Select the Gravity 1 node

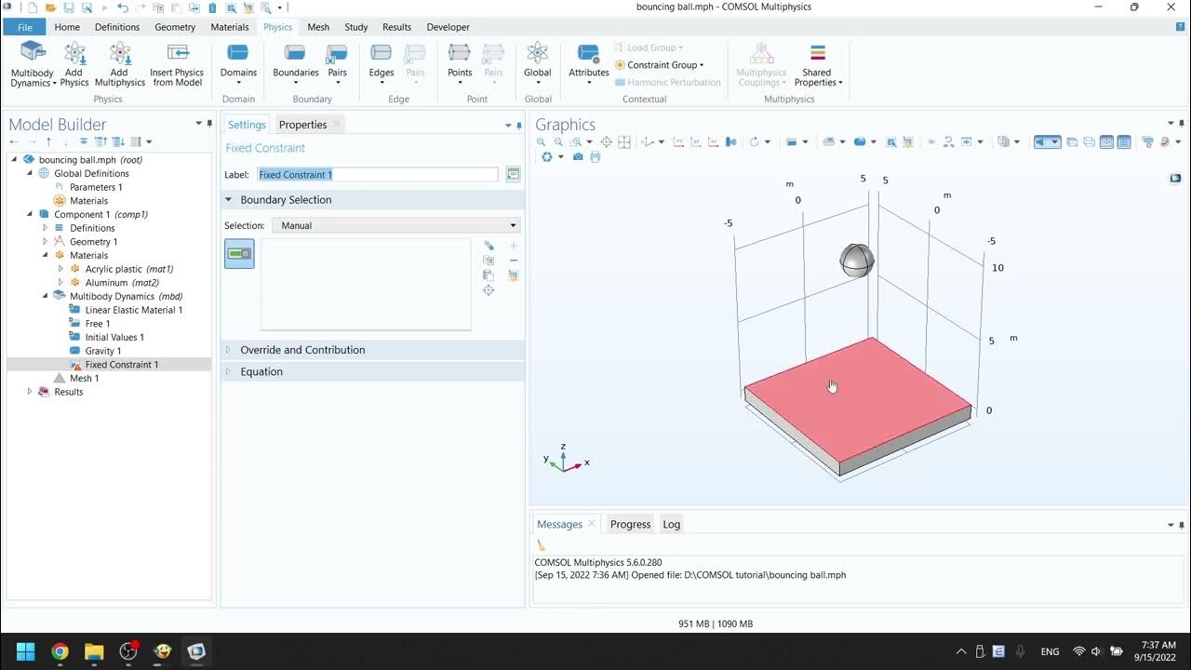[103, 351]
